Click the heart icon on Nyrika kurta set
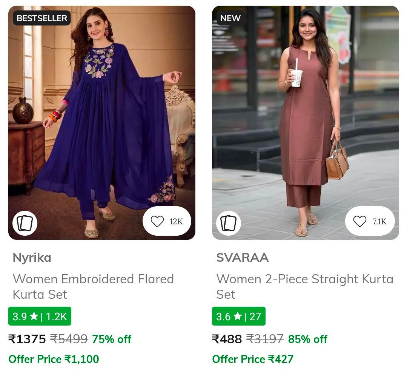 tap(158, 221)
